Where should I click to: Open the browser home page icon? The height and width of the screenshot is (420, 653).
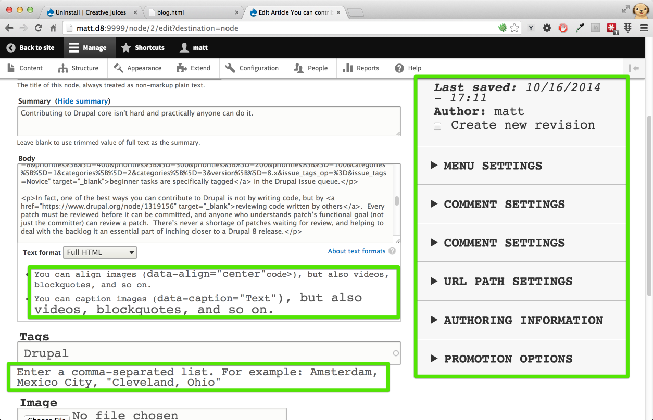pos(53,28)
